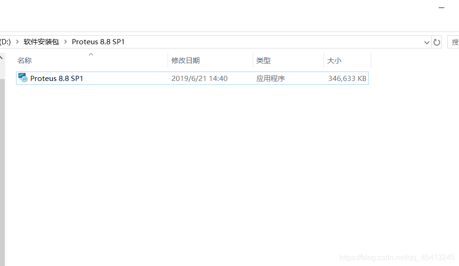
Task: Go to the (D:) drive breadcrumb
Action: click(x=5, y=42)
